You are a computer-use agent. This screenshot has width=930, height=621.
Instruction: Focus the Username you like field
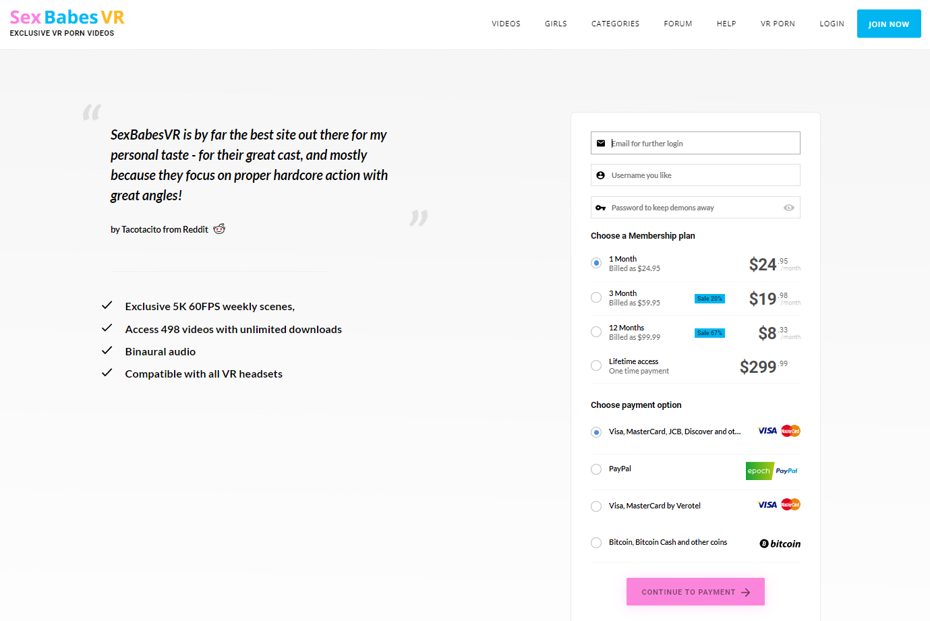[x=701, y=175]
